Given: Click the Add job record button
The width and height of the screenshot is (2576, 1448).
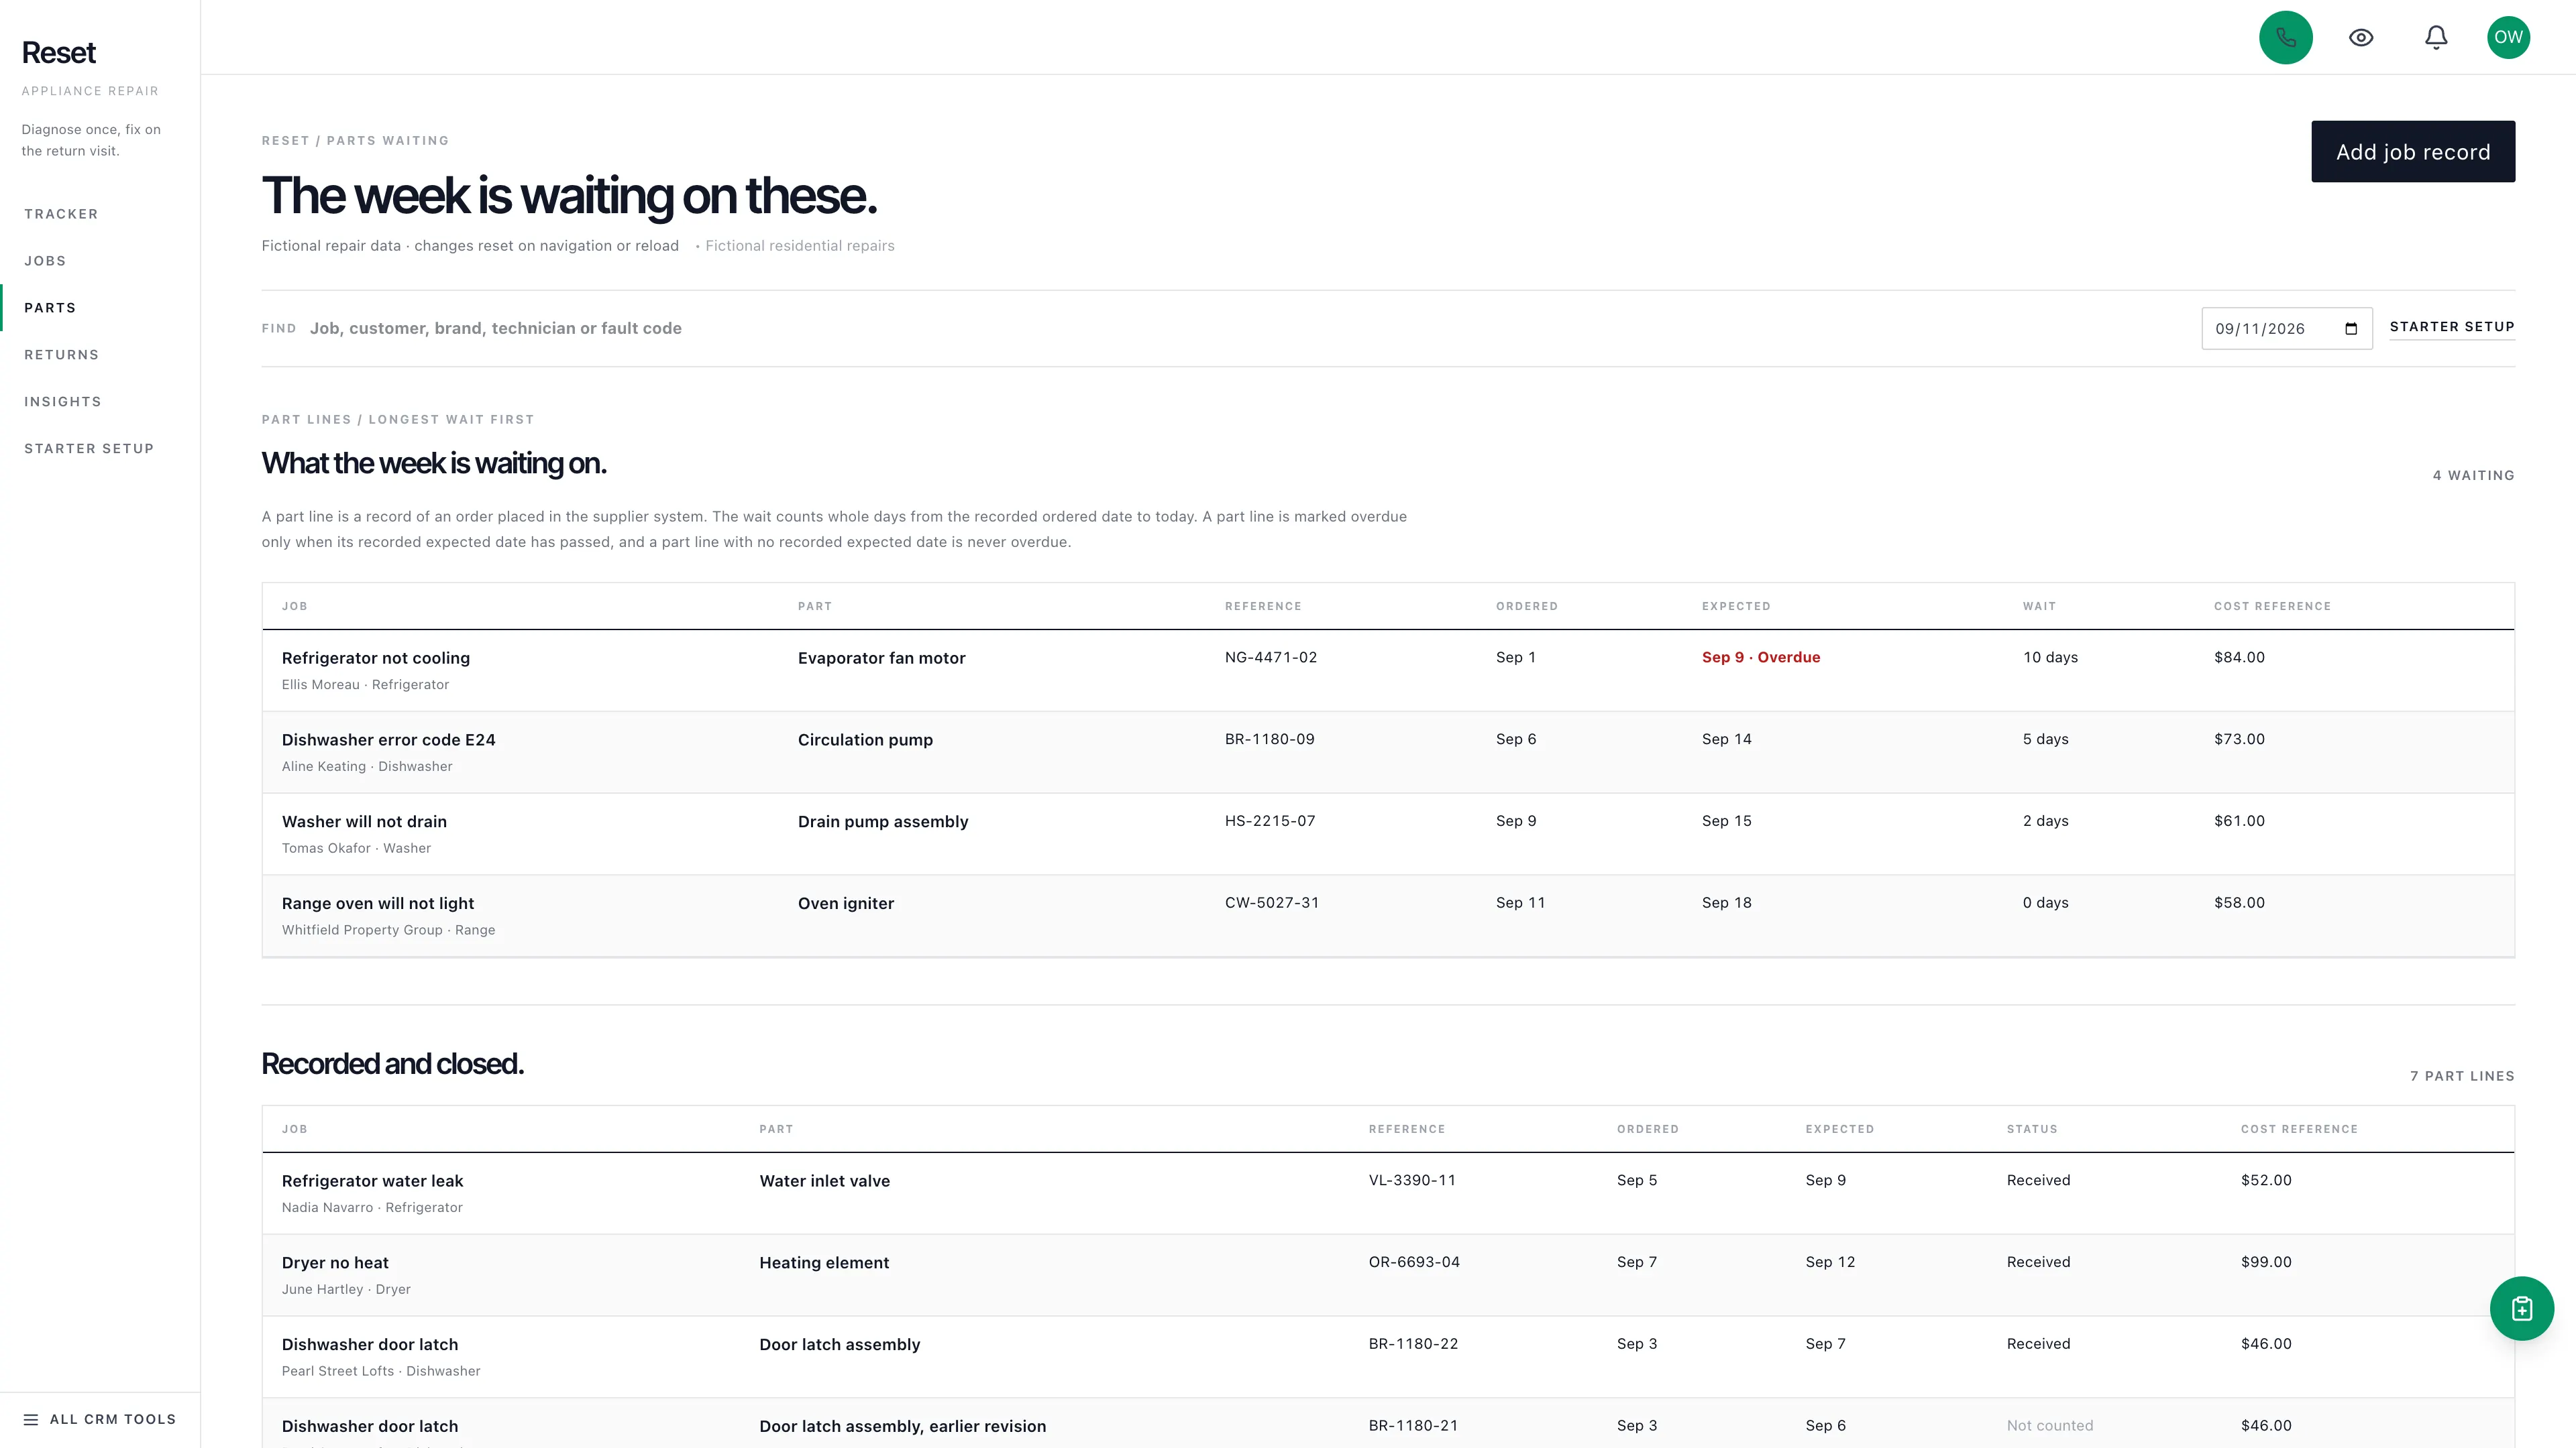Looking at the screenshot, I should tap(2412, 152).
